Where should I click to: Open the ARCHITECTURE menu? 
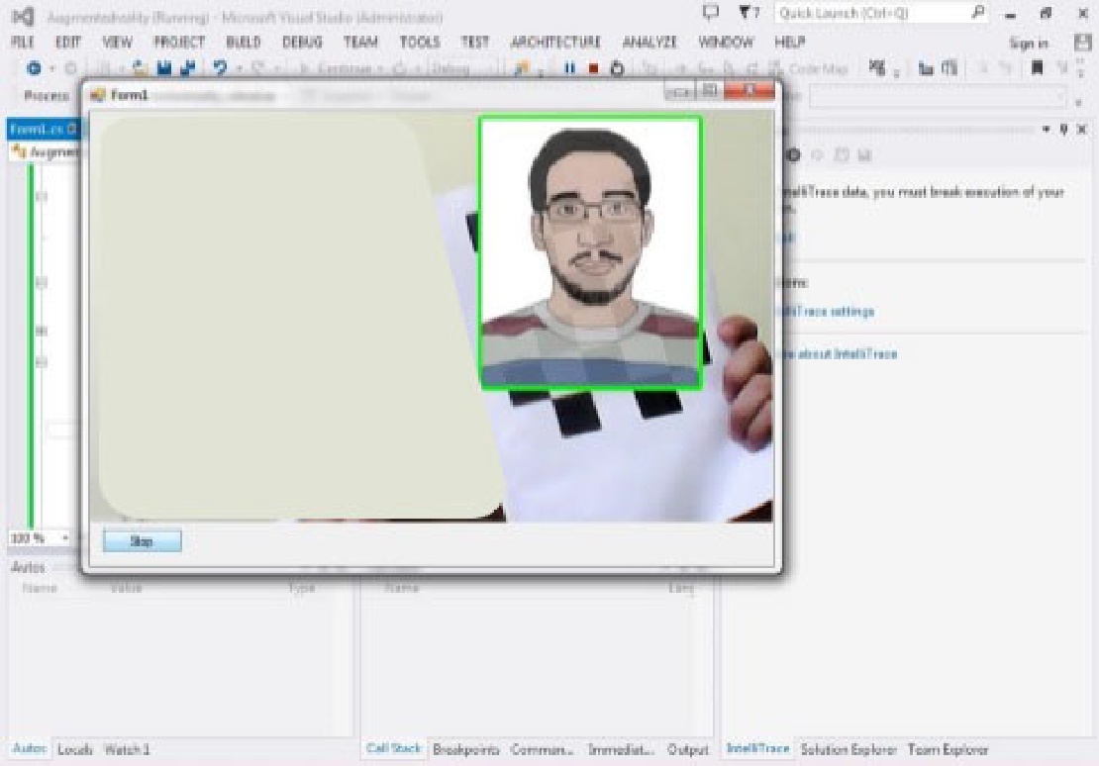[555, 43]
